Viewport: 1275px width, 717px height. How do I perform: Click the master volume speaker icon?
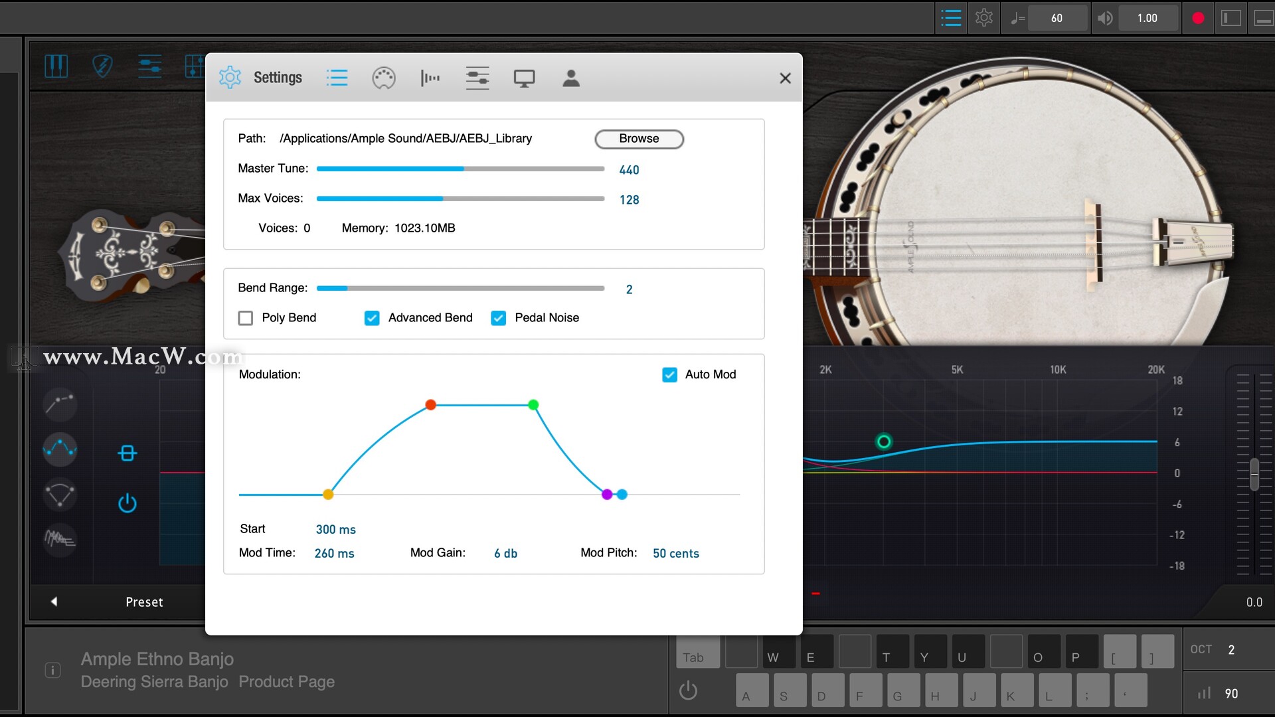[1105, 19]
